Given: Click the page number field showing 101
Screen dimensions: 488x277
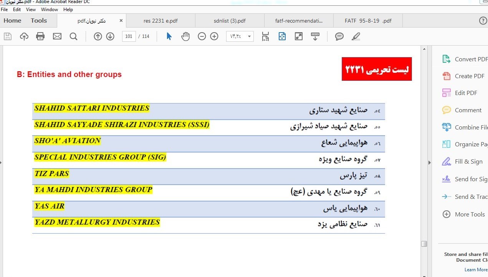Looking at the screenshot, I should click(x=129, y=36).
